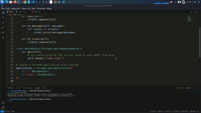Show the Debug Console panel tab
The width and height of the screenshot is (201, 113).
tap(28, 88)
